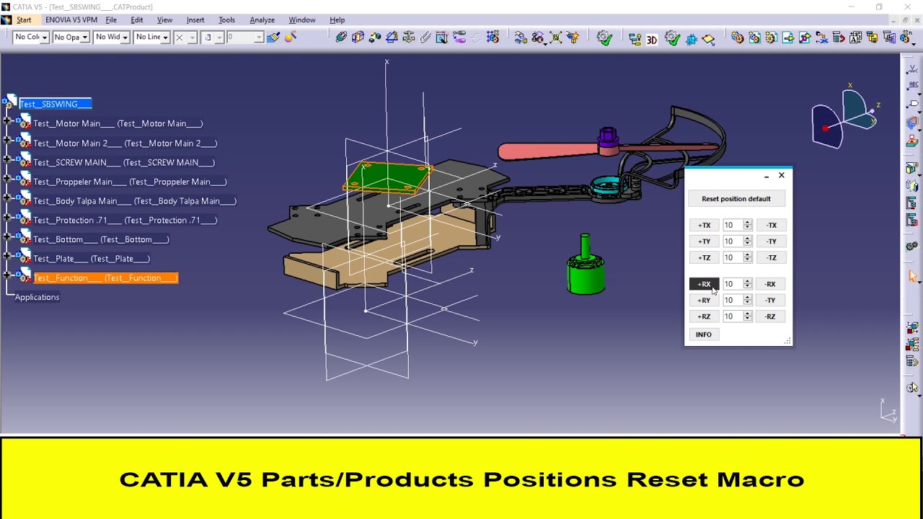
Task: Select root node Test__SBSWING___
Action: pos(55,104)
